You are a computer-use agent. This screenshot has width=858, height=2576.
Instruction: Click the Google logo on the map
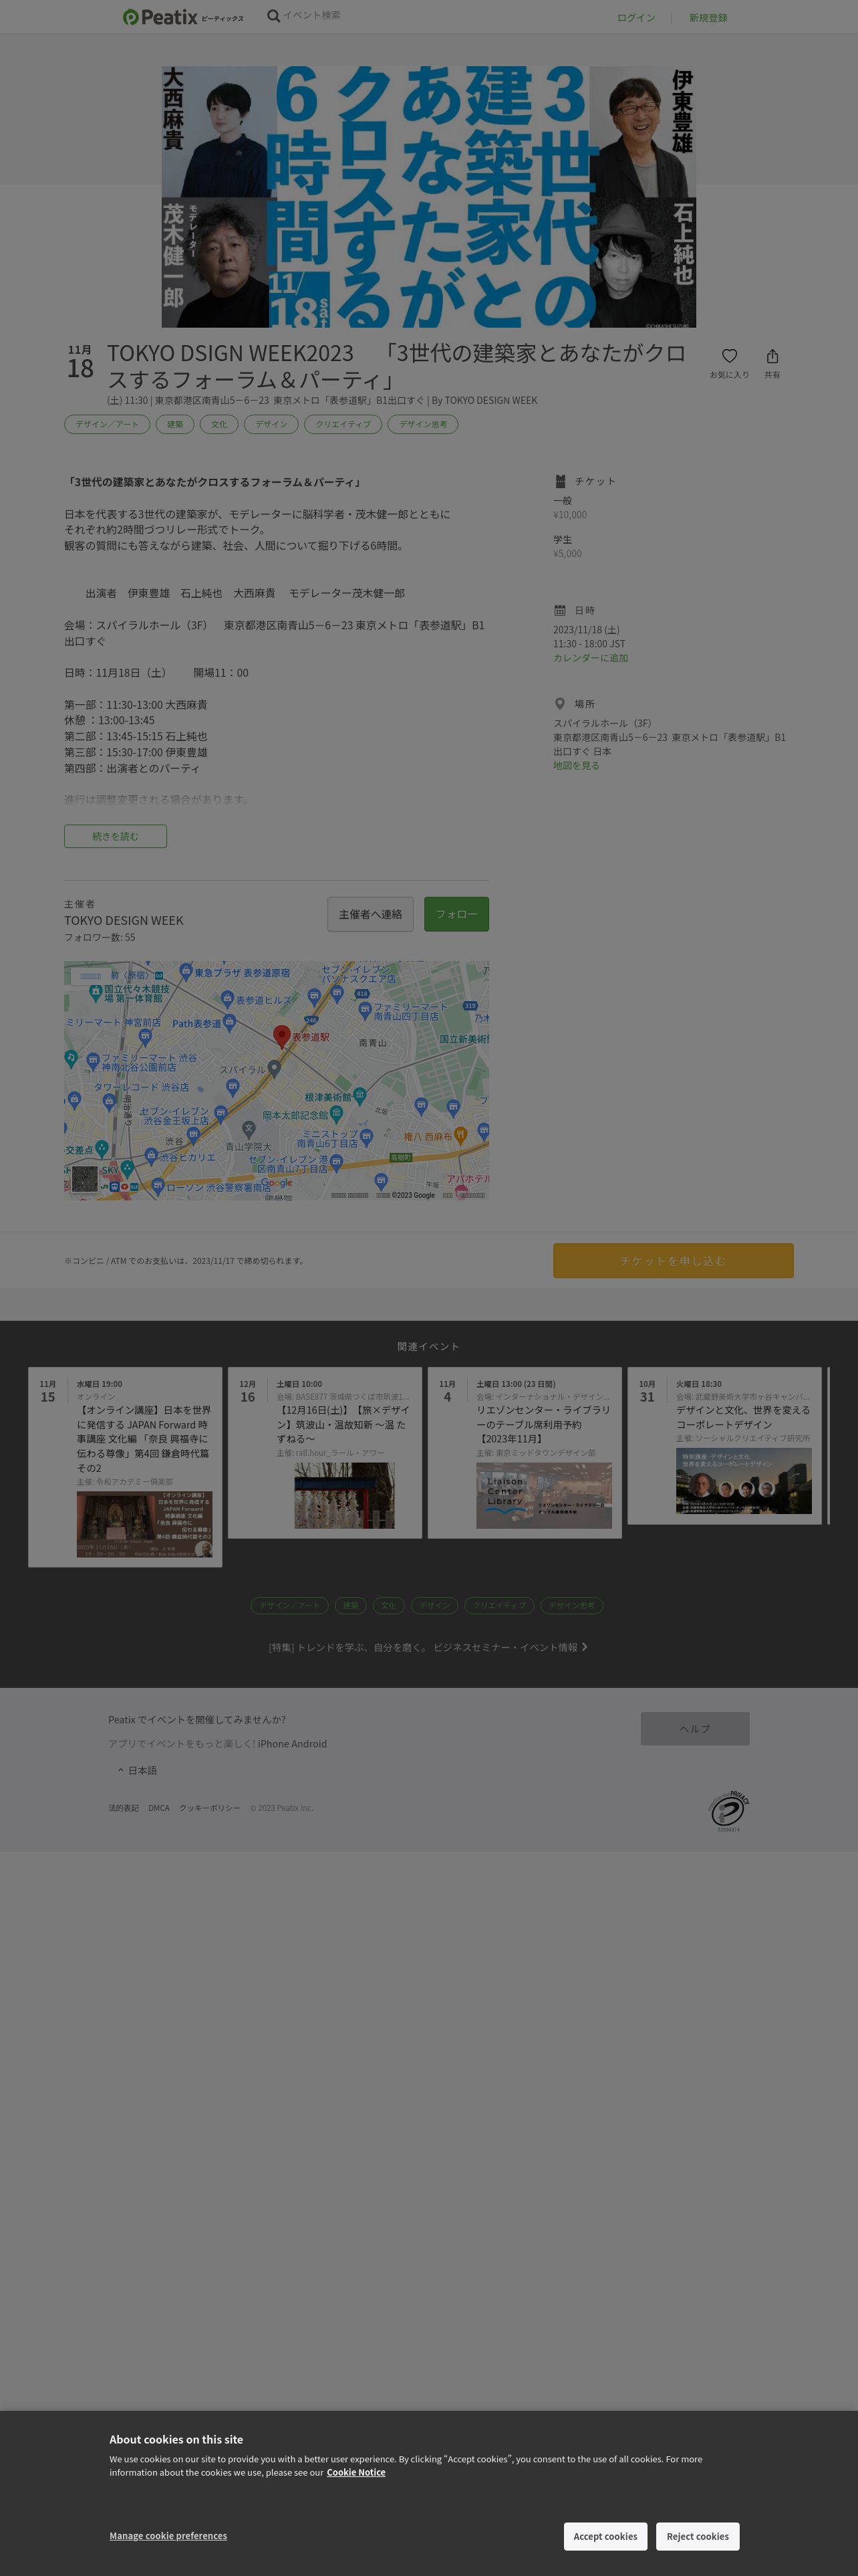pyautogui.click(x=277, y=1183)
